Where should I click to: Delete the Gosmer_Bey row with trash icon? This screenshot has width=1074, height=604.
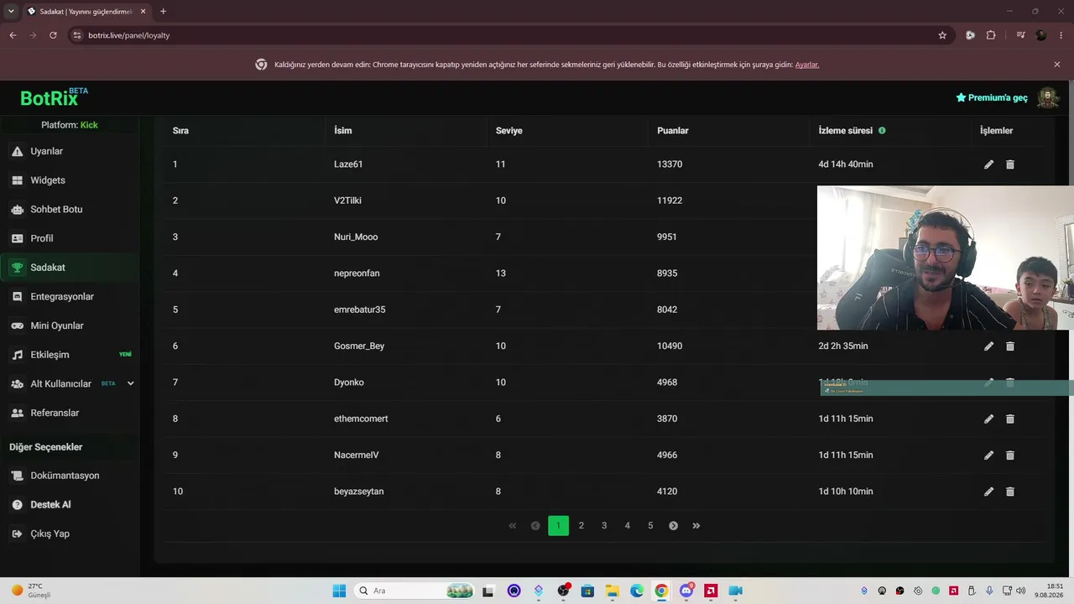click(1010, 346)
